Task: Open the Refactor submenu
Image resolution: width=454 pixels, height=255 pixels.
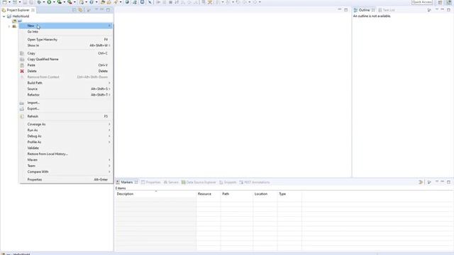Action: (66, 94)
